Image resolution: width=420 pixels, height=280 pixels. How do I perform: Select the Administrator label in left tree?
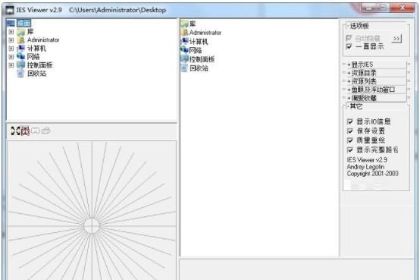pos(43,40)
